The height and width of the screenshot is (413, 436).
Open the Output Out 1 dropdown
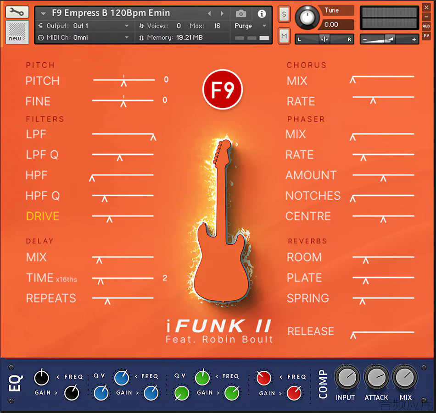[84, 26]
